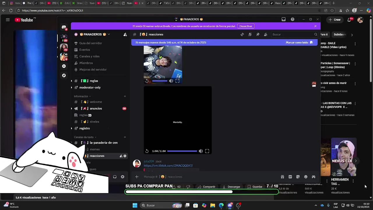Open the vm.tiktok.com link
Image resolution: width=373 pixels, height=210 pixels.
pos(168,166)
